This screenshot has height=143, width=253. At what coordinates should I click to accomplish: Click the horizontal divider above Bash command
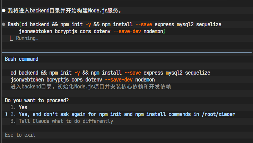(127, 52)
